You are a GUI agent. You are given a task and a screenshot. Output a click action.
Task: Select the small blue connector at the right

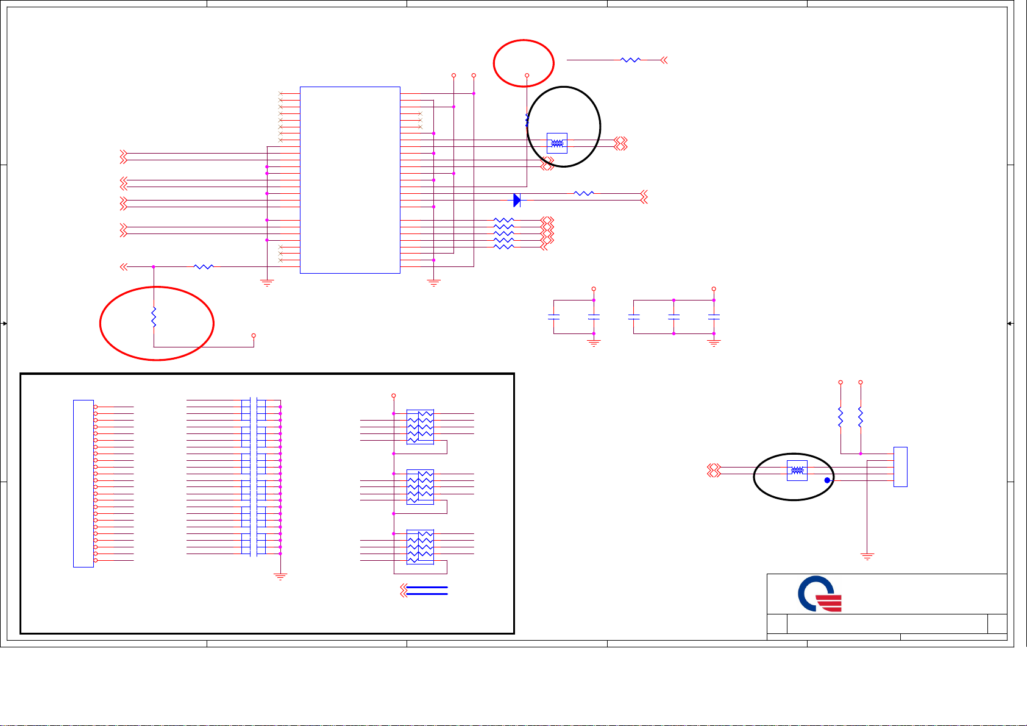click(x=900, y=467)
